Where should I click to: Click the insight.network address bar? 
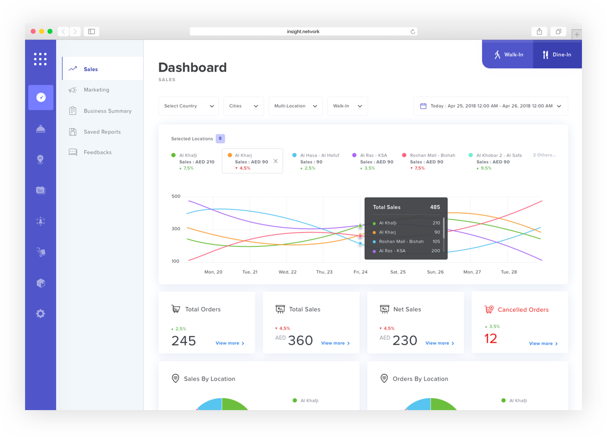tap(303, 32)
